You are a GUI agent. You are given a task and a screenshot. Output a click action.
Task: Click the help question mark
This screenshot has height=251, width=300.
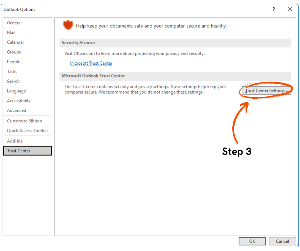pos(274,9)
